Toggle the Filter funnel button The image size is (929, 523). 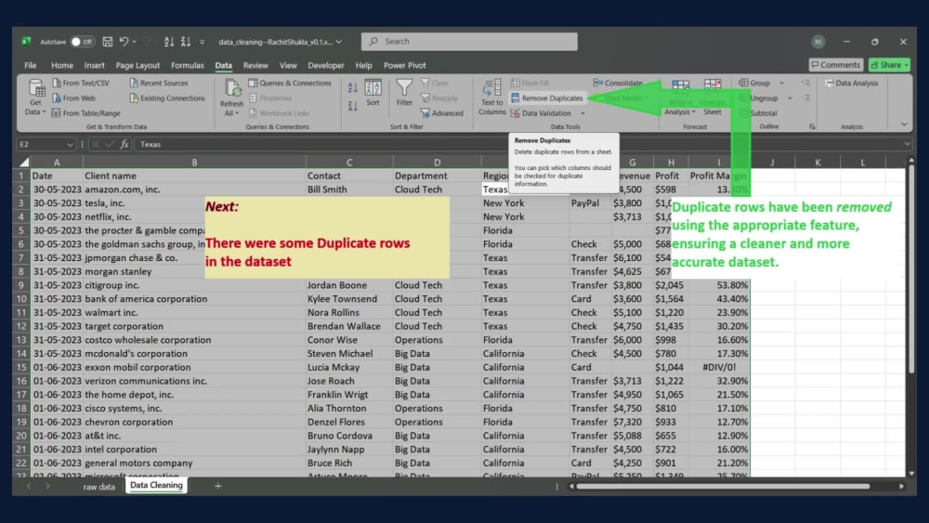[404, 93]
